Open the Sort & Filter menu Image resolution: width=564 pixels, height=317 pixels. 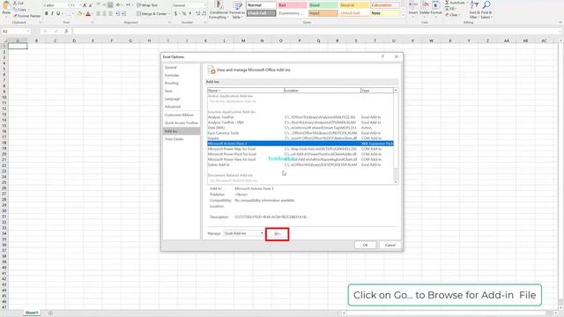click(474, 10)
